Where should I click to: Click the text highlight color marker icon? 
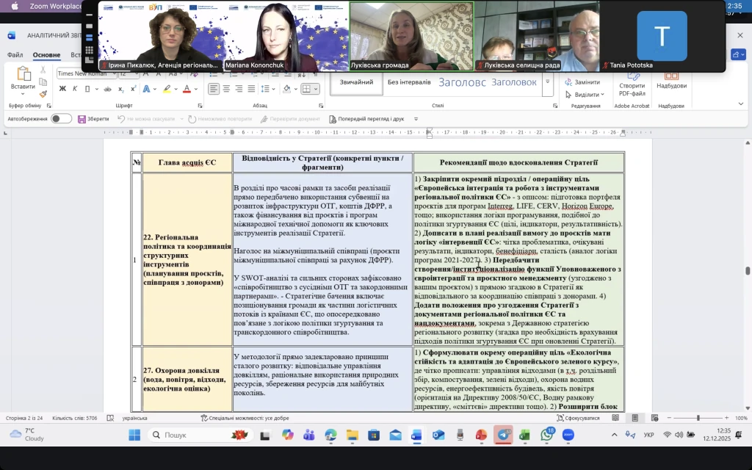pyautogui.click(x=167, y=89)
